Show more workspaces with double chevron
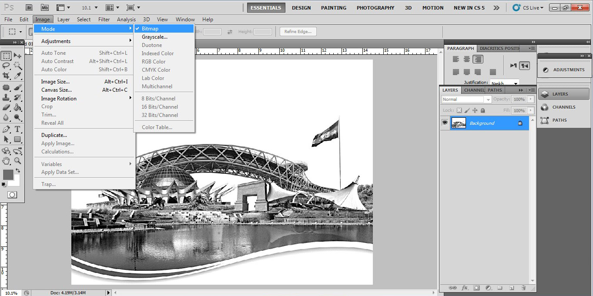The height and width of the screenshot is (296, 593). (496, 8)
